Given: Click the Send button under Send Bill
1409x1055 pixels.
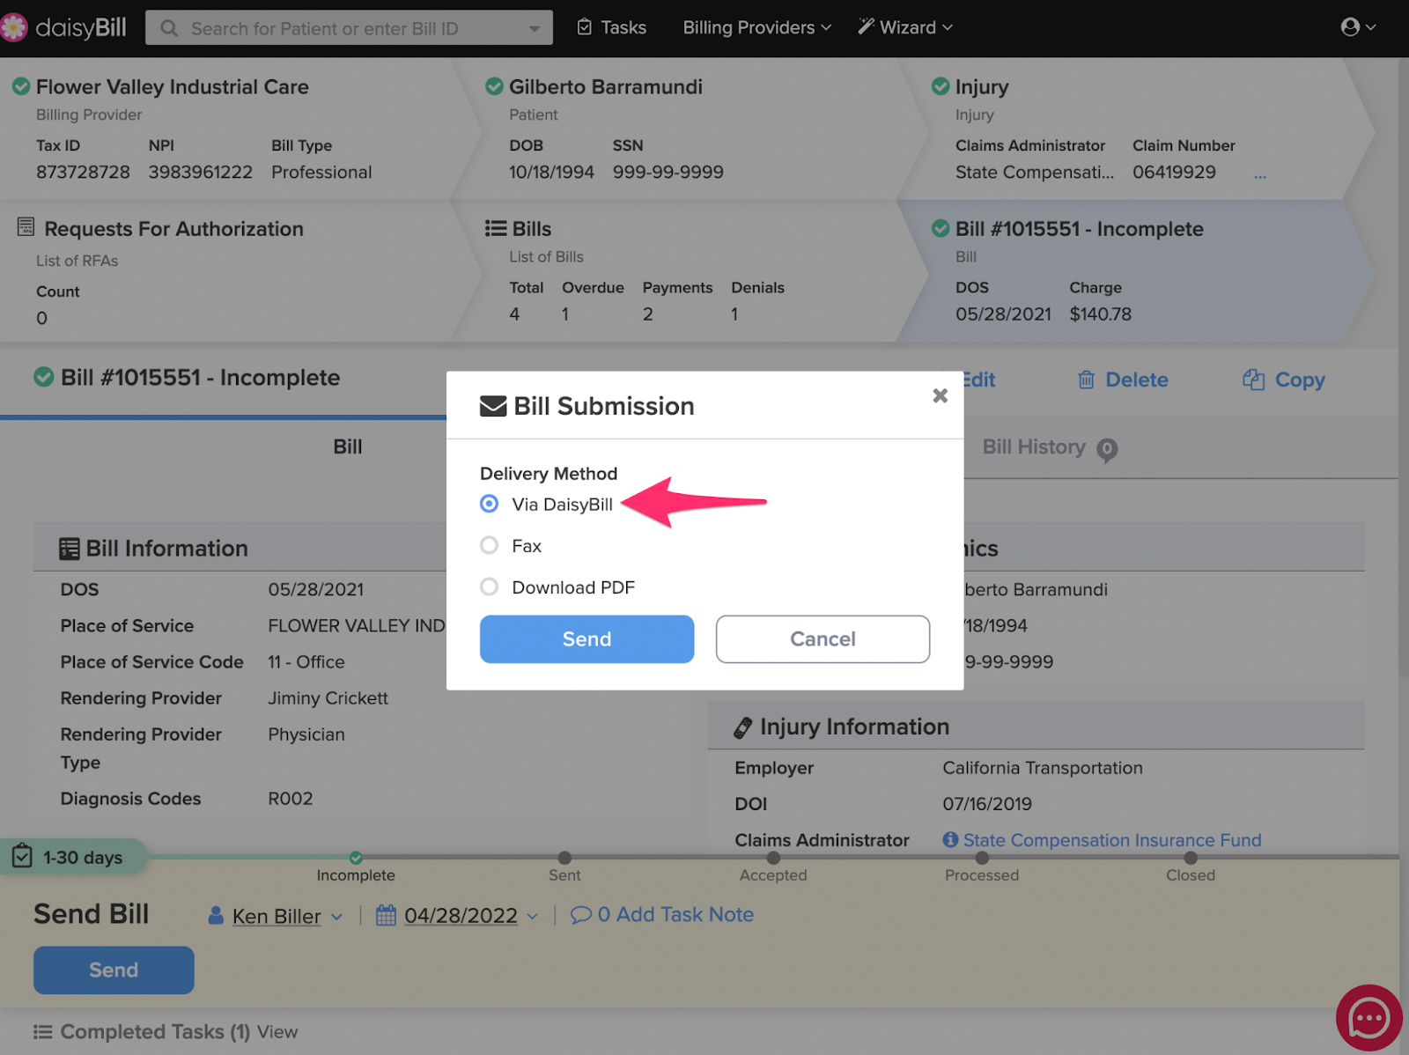Looking at the screenshot, I should [x=114, y=970].
